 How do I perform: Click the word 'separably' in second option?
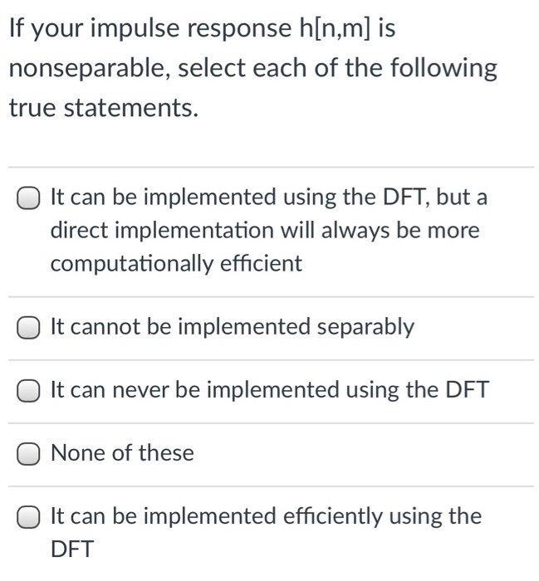click(365, 328)
